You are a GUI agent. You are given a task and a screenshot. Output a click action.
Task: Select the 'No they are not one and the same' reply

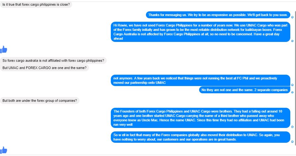pos(245,90)
